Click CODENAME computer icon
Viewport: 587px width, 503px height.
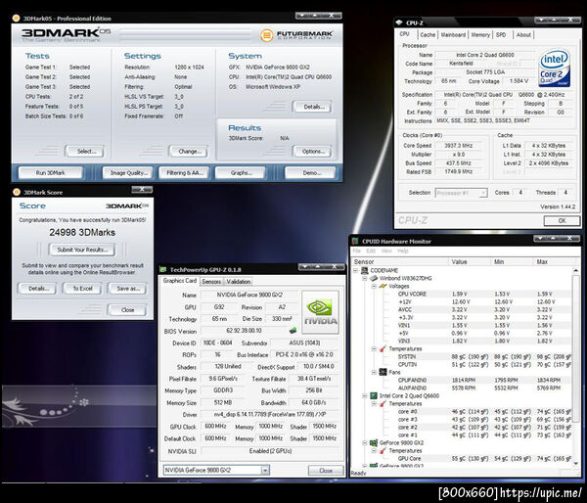point(364,270)
